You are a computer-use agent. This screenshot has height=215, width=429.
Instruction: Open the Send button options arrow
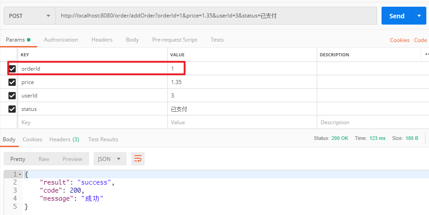420,16
